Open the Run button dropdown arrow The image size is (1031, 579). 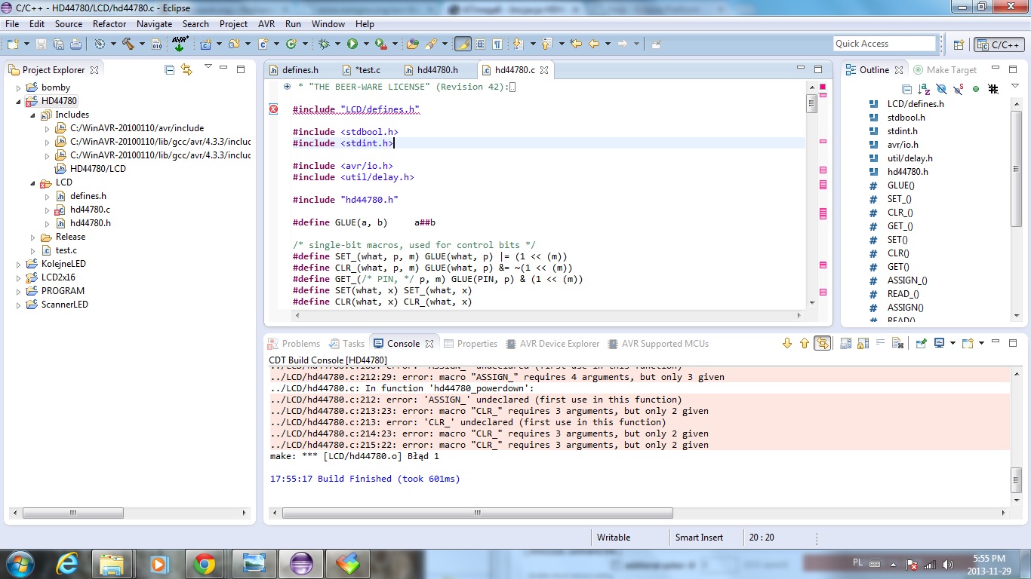365,44
